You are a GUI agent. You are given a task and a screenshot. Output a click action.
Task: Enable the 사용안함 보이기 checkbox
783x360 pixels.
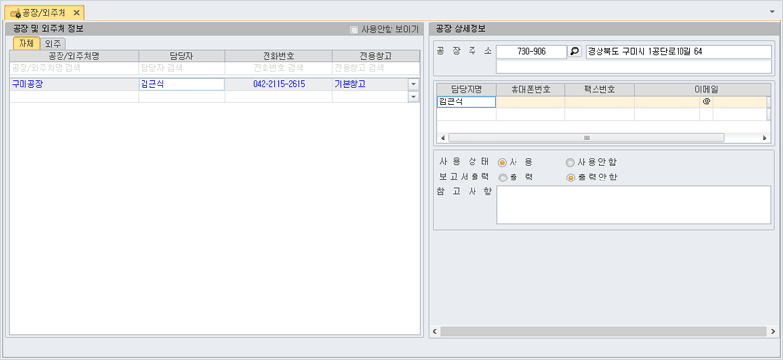(354, 30)
